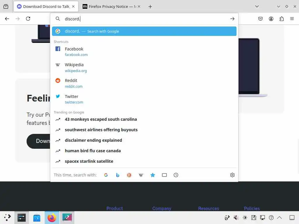This screenshot has width=299, height=224.
Task: Search this time with Wikipedia icon
Action: (x=141, y=175)
